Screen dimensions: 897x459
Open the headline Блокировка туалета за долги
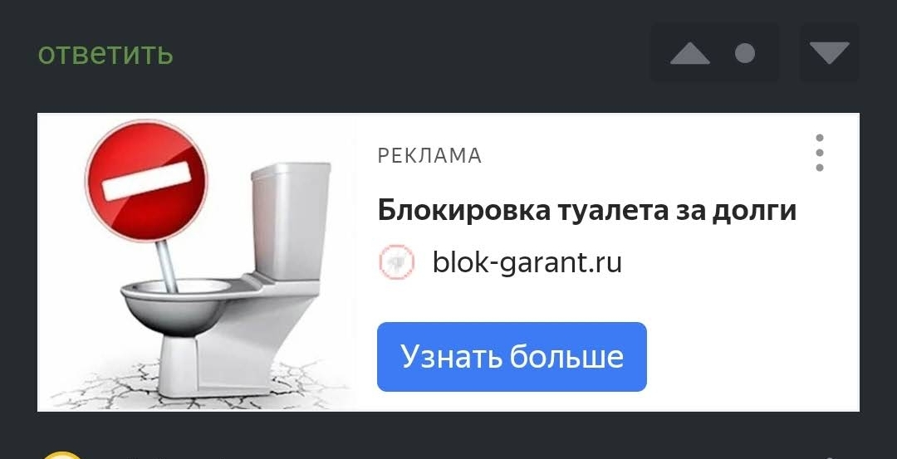(586, 210)
